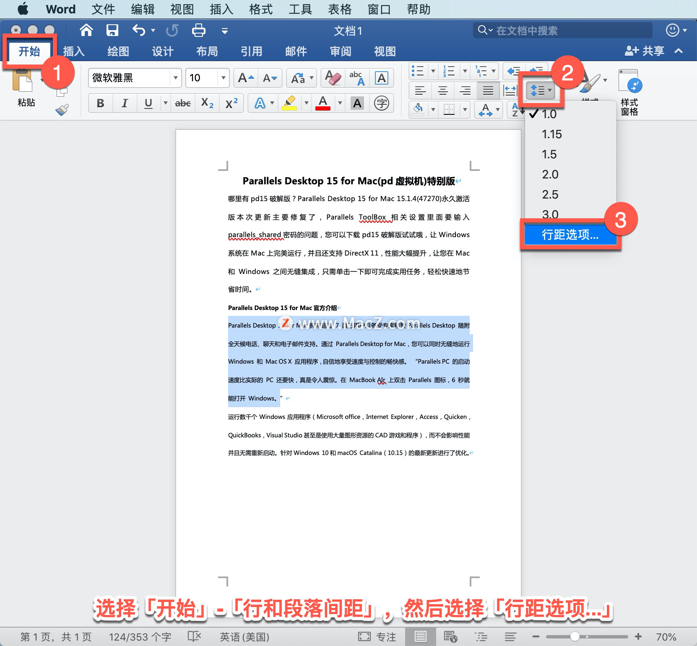Click the shading paint bucket icon

(x=419, y=109)
